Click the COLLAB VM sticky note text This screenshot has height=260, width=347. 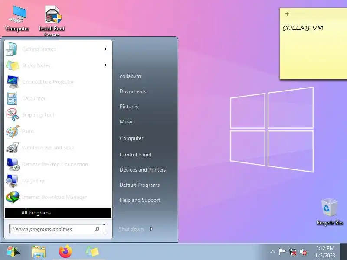302,28
